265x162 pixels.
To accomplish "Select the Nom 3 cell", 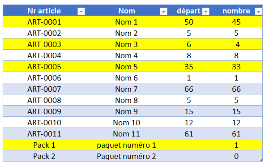I will (126, 44).
